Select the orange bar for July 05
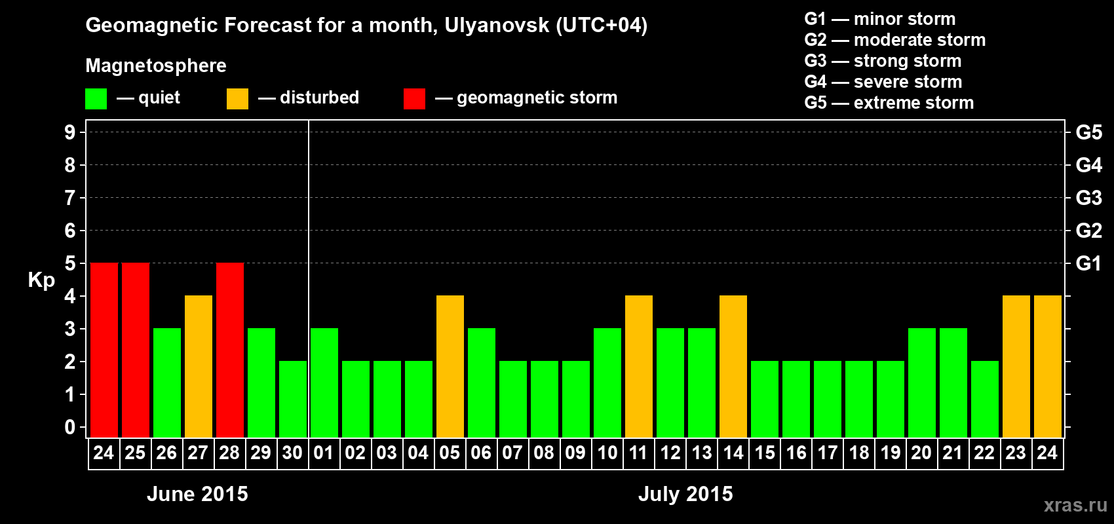The image size is (1114, 524). (x=450, y=366)
